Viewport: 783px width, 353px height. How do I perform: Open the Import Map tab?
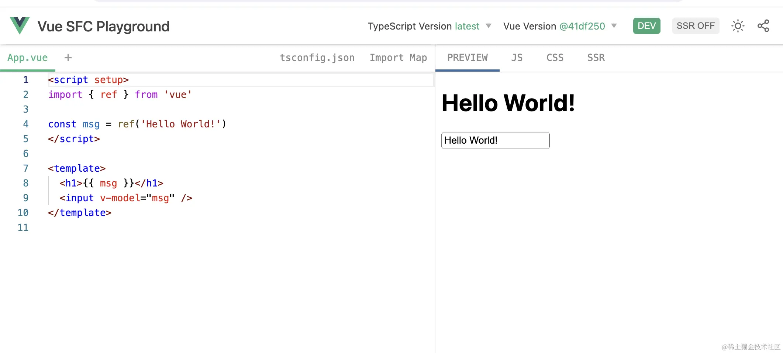398,58
